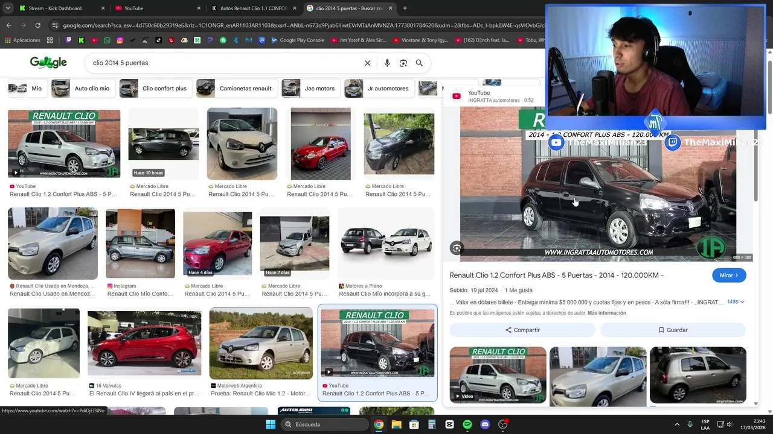The image size is (773, 434).
Task: Select the Camionetas renault chip
Action: point(237,89)
